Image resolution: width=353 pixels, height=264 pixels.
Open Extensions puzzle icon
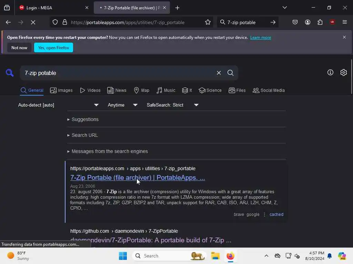pos(320,22)
